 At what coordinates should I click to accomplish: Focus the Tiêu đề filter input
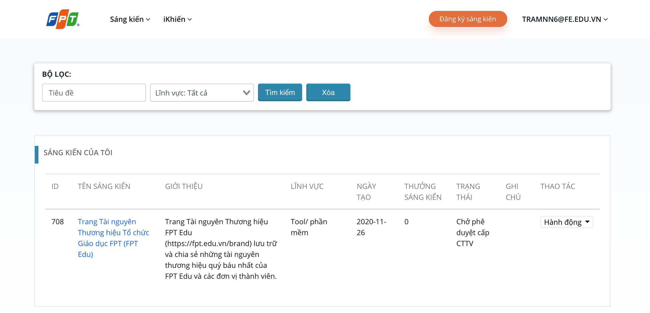tap(94, 93)
